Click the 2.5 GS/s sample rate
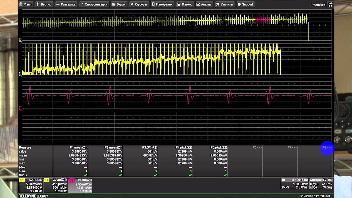Viewport: 352px width, 198px height. pyautogui.click(x=301, y=188)
